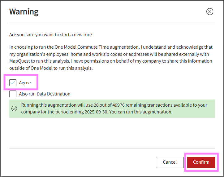The height and width of the screenshot is (177, 224).
Task: Click the Agree label text
Action: [x=25, y=83]
